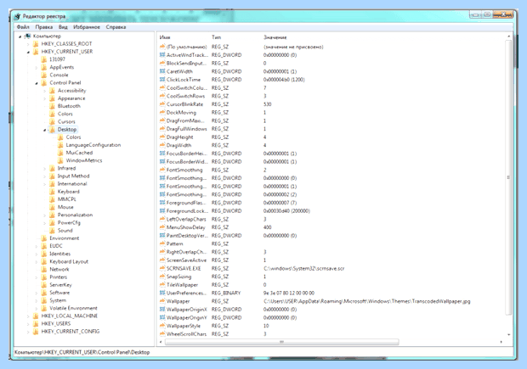The image size is (527, 369).
Task: Select the International key
Action: (72, 184)
